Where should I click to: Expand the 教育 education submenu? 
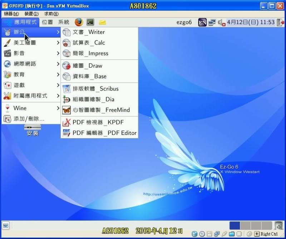[31, 74]
